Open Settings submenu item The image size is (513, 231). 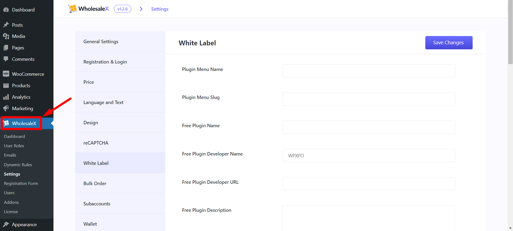tap(12, 174)
